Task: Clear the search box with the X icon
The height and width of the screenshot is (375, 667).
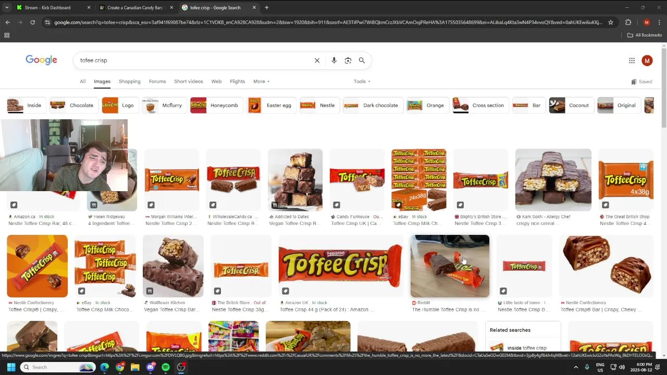Action: click(317, 60)
